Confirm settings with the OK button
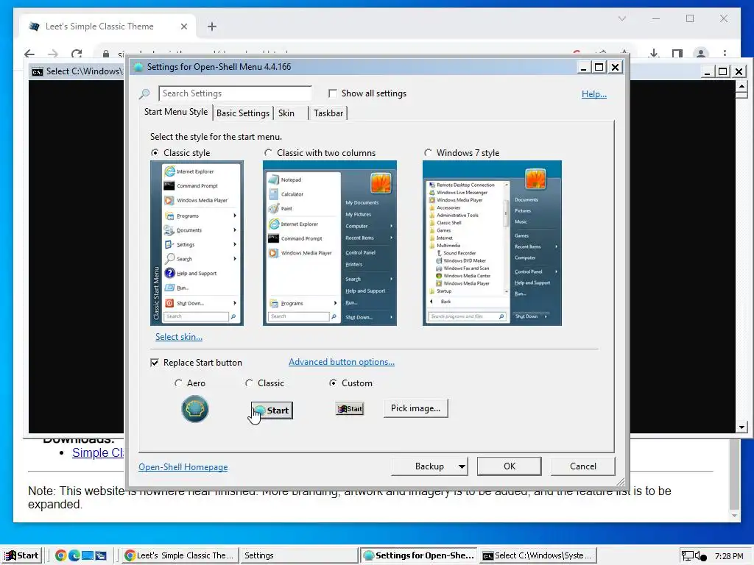The height and width of the screenshot is (565, 754). pos(510,466)
